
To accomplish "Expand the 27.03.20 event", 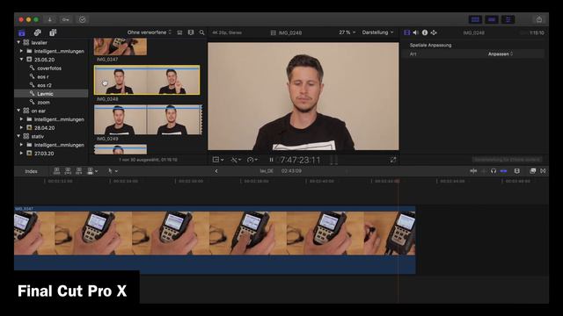I will (x=21, y=153).
